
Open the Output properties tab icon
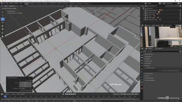point(142,58)
